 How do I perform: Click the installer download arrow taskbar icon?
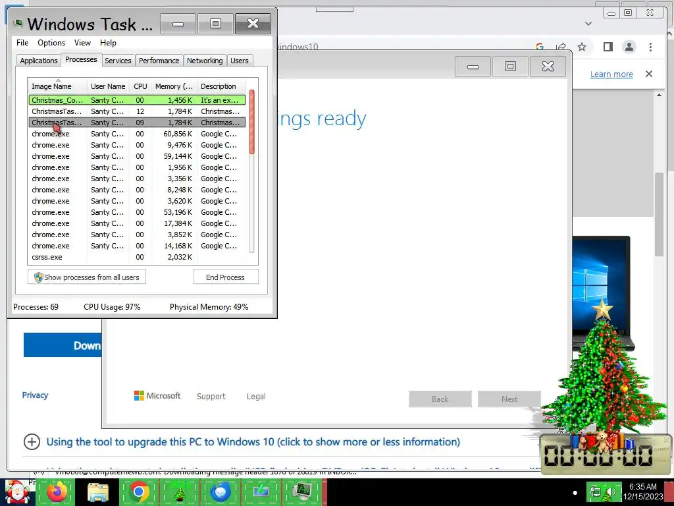[261, 492]
